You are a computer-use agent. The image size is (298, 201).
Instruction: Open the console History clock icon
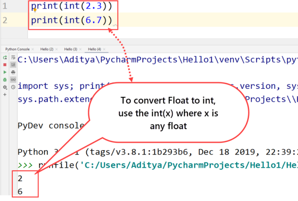tap(13, 87)
